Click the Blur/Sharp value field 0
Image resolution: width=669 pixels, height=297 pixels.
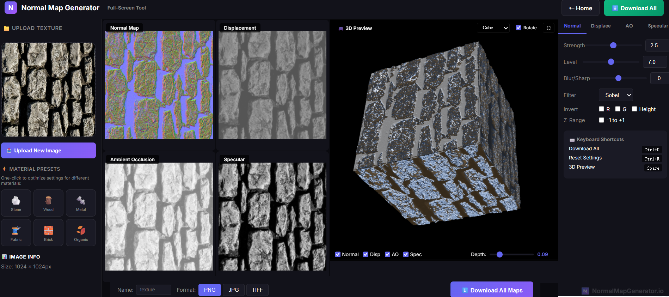tap(659, 78)
